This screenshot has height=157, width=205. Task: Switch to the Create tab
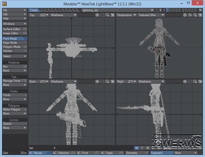click(34, 10)
